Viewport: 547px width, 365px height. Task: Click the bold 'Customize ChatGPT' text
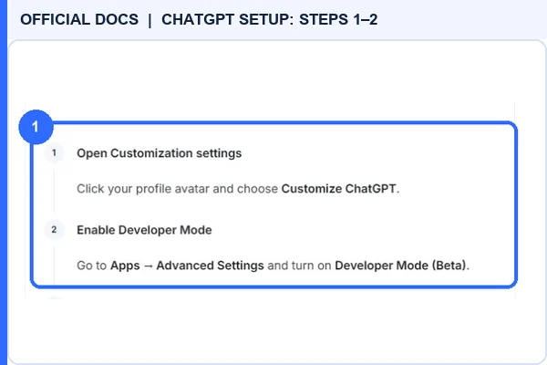click(339, 189)
